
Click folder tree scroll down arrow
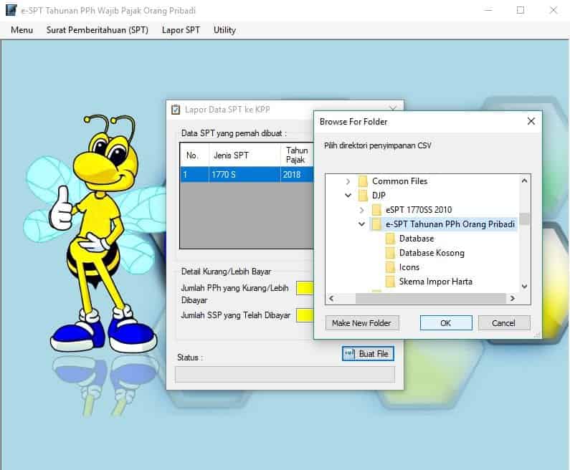(524, 286)
